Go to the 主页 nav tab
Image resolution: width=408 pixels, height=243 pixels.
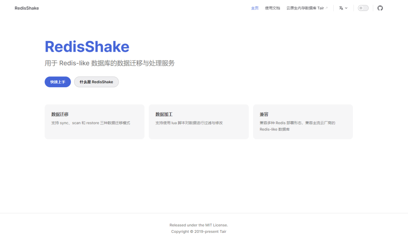(x=255, y=8)
